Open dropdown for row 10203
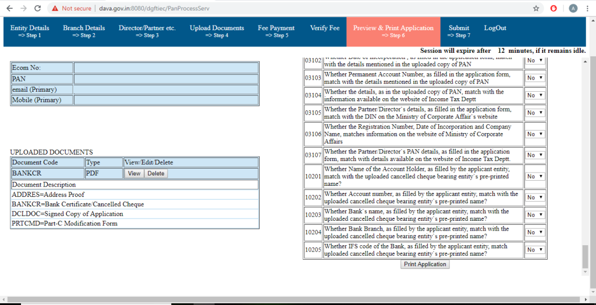This screenshot has width=596, height=305. (x=535, y=215)
